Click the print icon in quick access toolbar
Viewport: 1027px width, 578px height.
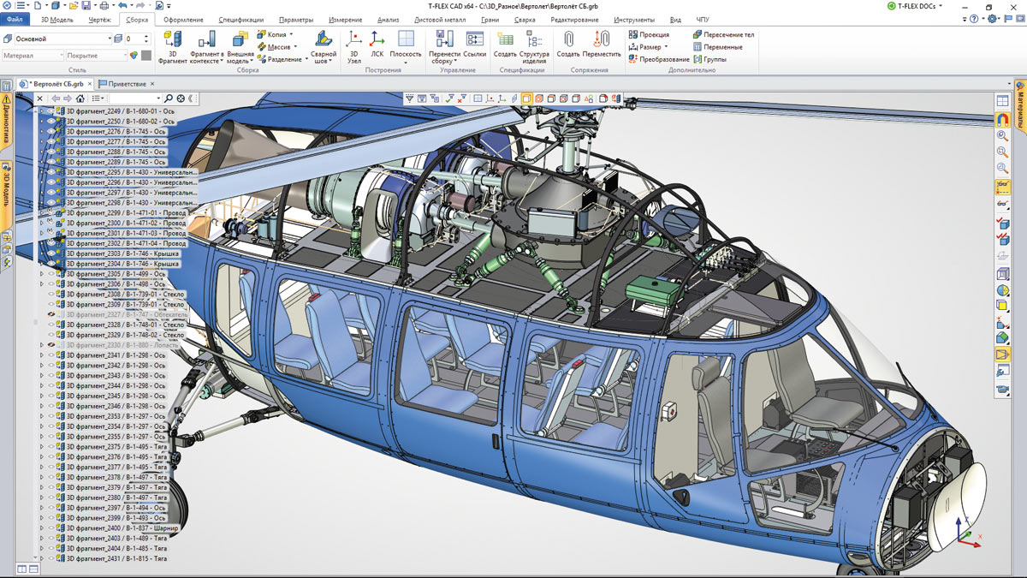104,6
